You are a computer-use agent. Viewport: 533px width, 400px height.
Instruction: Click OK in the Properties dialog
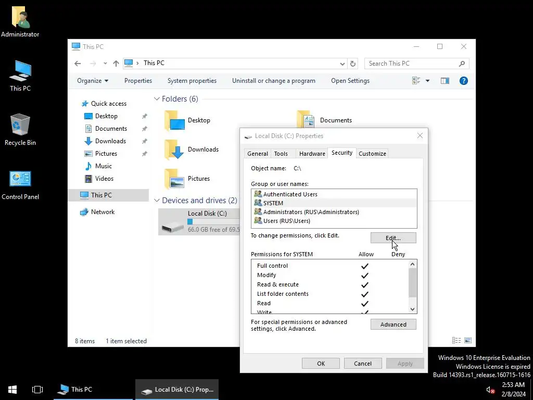click(321, 363)
